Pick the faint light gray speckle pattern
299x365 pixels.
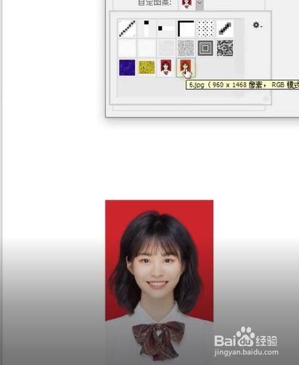(x=166, y=48)
